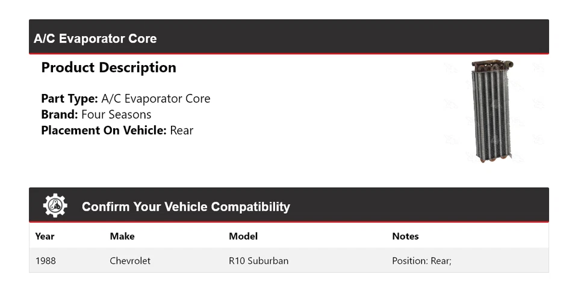This screenshot has height=292, width=578.
Task: Click the red line under the title bar
Action: point(289,54)
